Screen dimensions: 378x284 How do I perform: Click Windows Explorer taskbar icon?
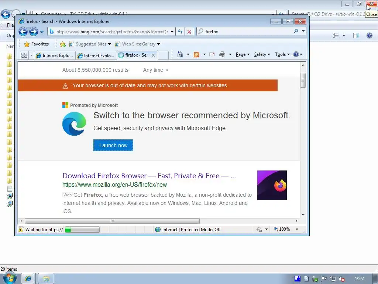tap(46, 279)
